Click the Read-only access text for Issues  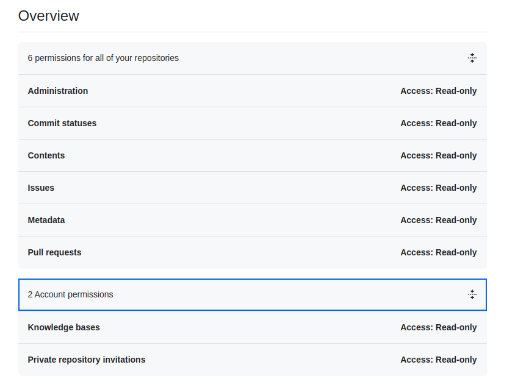click(438, 188)
